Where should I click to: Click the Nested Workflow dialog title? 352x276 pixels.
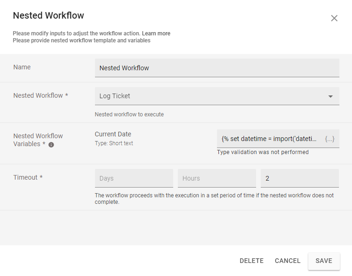48,15
